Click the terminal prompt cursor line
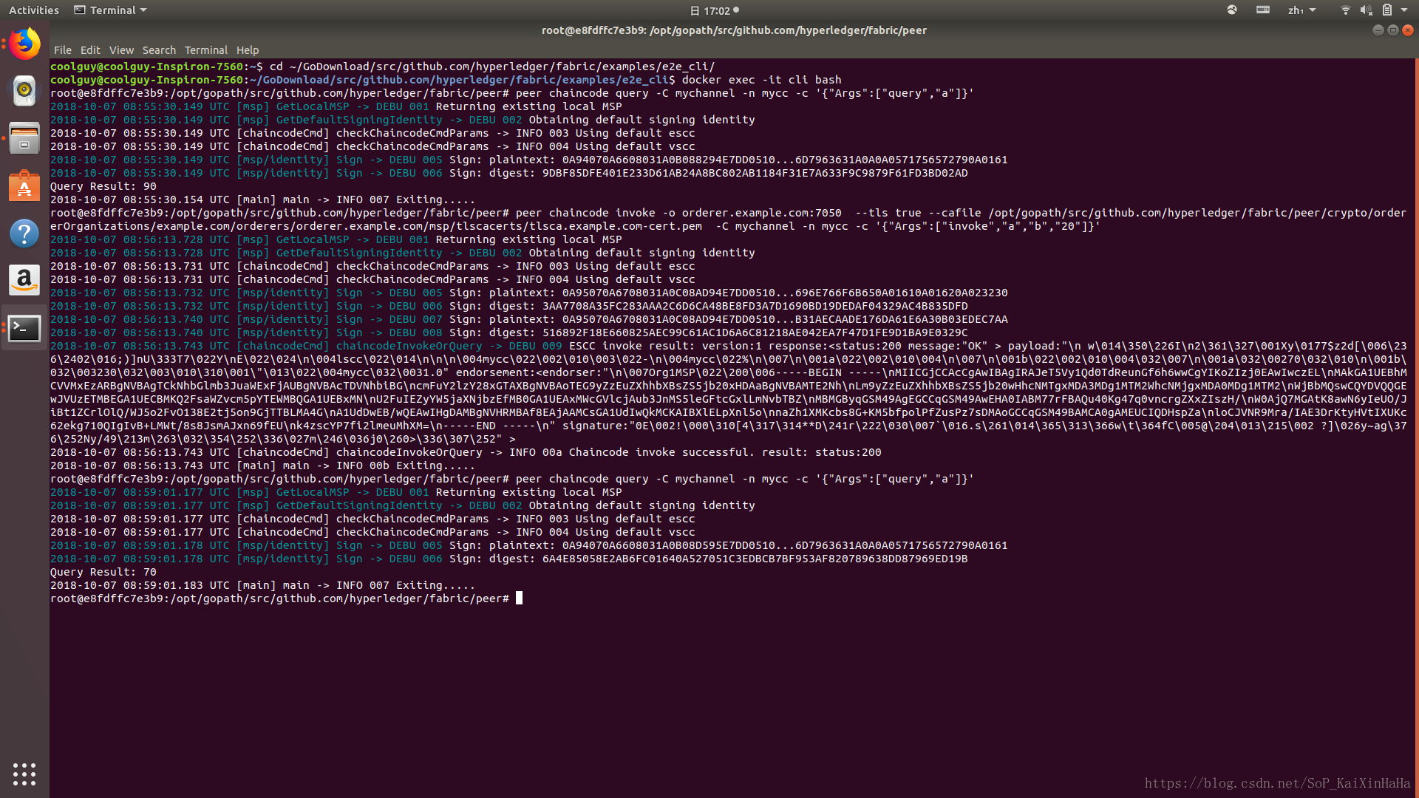The height and width of the screenshot is (798, 1419). coord(519,598)
